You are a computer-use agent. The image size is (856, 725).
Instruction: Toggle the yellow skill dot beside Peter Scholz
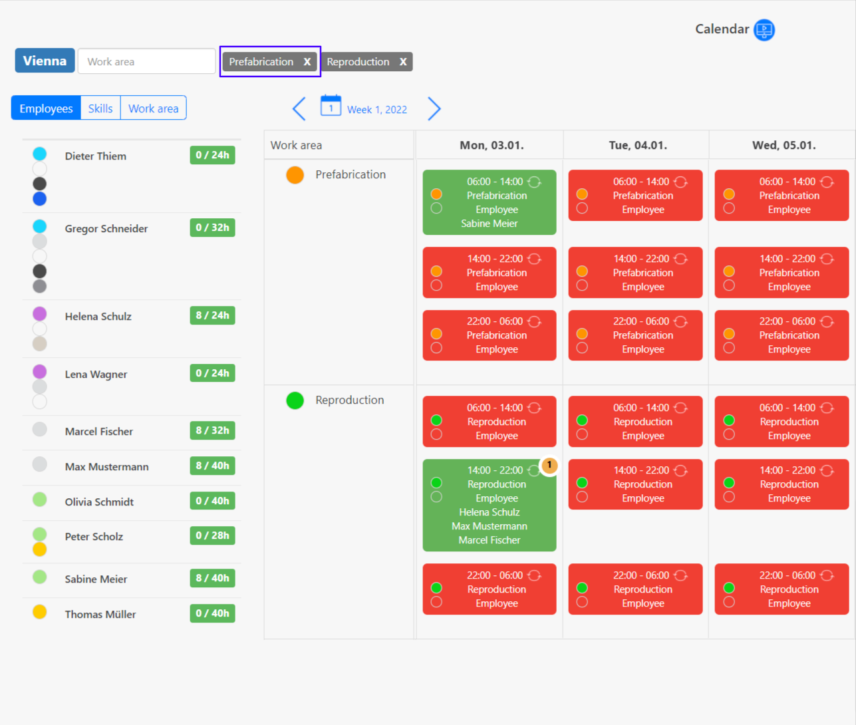(40, 549)
